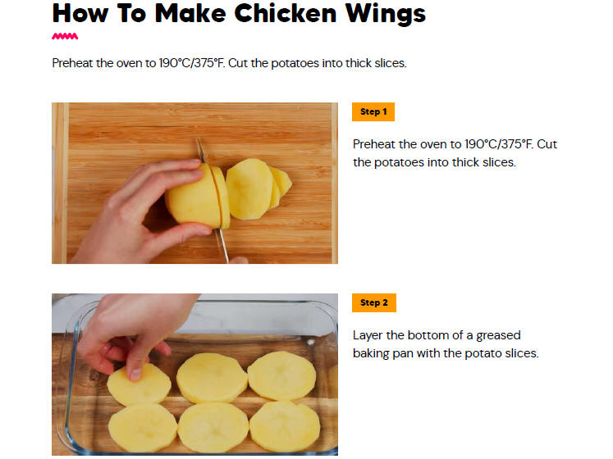Open the baking pan photo for Step 2

194,375
